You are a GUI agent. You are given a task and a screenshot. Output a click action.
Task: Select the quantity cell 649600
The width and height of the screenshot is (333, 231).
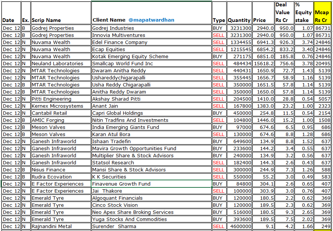pos(239,141)
